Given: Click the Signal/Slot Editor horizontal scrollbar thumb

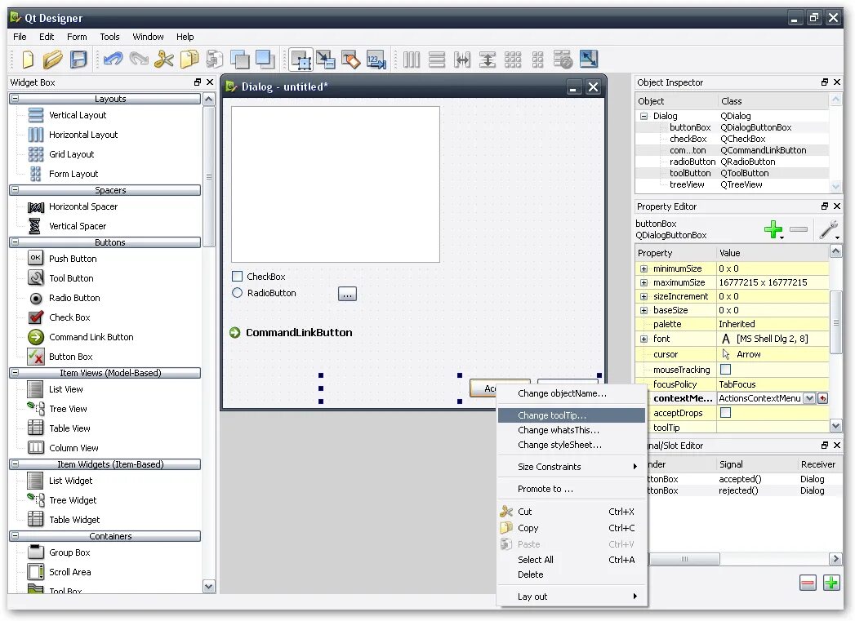Looking at the screenshot, I should click(x=684, y=559).
